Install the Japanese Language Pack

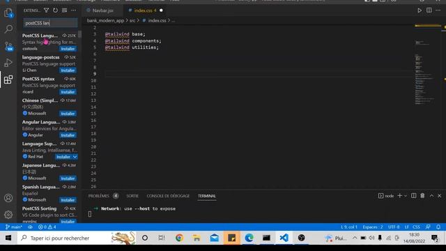[x=68, y=178]
